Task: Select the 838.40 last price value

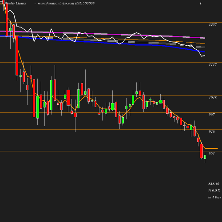Action: coord(214,184)
